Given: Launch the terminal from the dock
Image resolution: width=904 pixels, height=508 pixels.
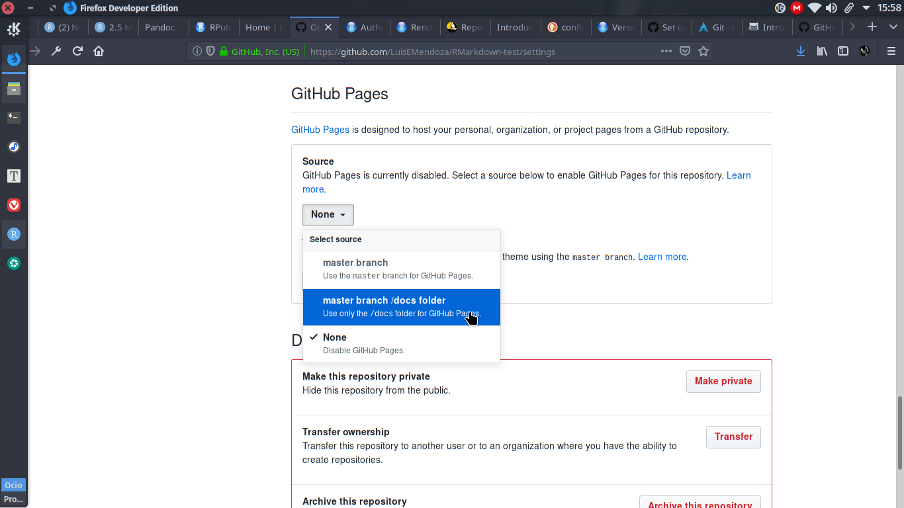Looking at the screenshot, I should pyautogui.click(x=14, y=117).
